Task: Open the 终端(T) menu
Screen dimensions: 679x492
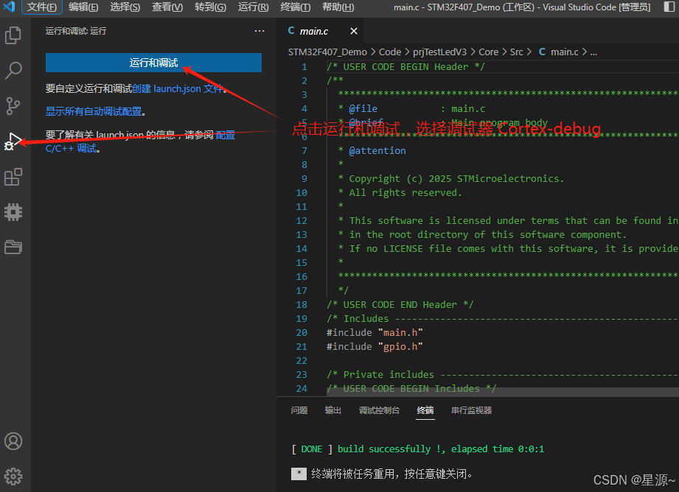Action: pyautogui.click(x=296, y=7)
